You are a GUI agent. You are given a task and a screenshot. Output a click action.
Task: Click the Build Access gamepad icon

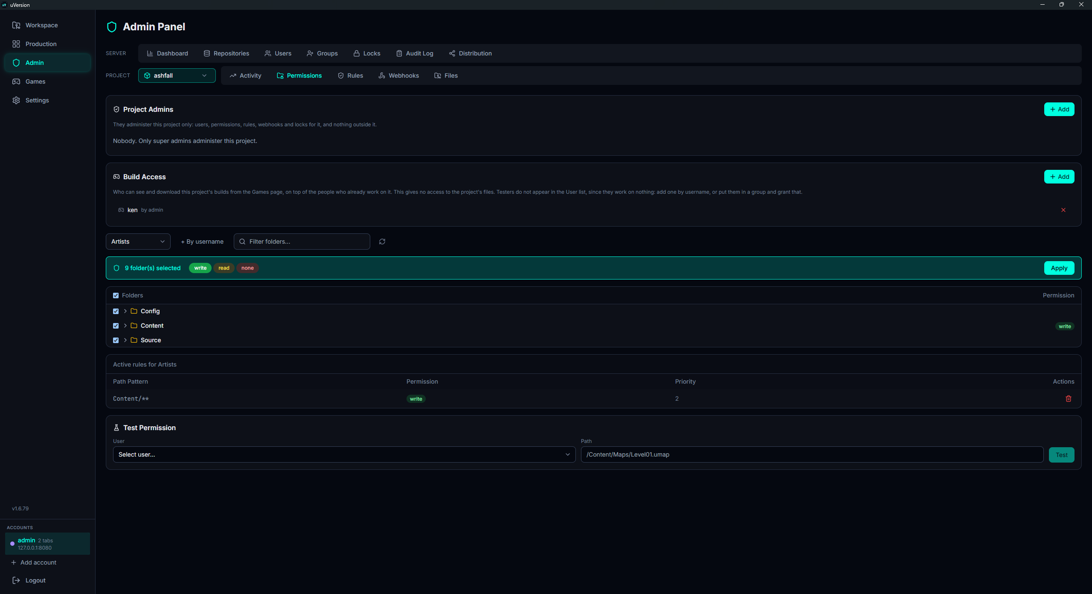(116, 177)
